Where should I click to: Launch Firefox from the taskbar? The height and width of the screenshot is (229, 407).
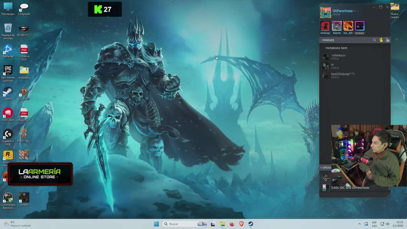[232, 224]
